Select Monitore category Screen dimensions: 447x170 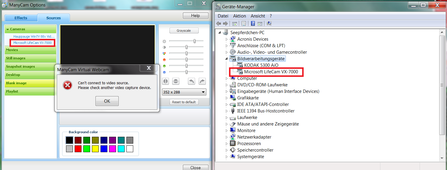coord(246,131)
